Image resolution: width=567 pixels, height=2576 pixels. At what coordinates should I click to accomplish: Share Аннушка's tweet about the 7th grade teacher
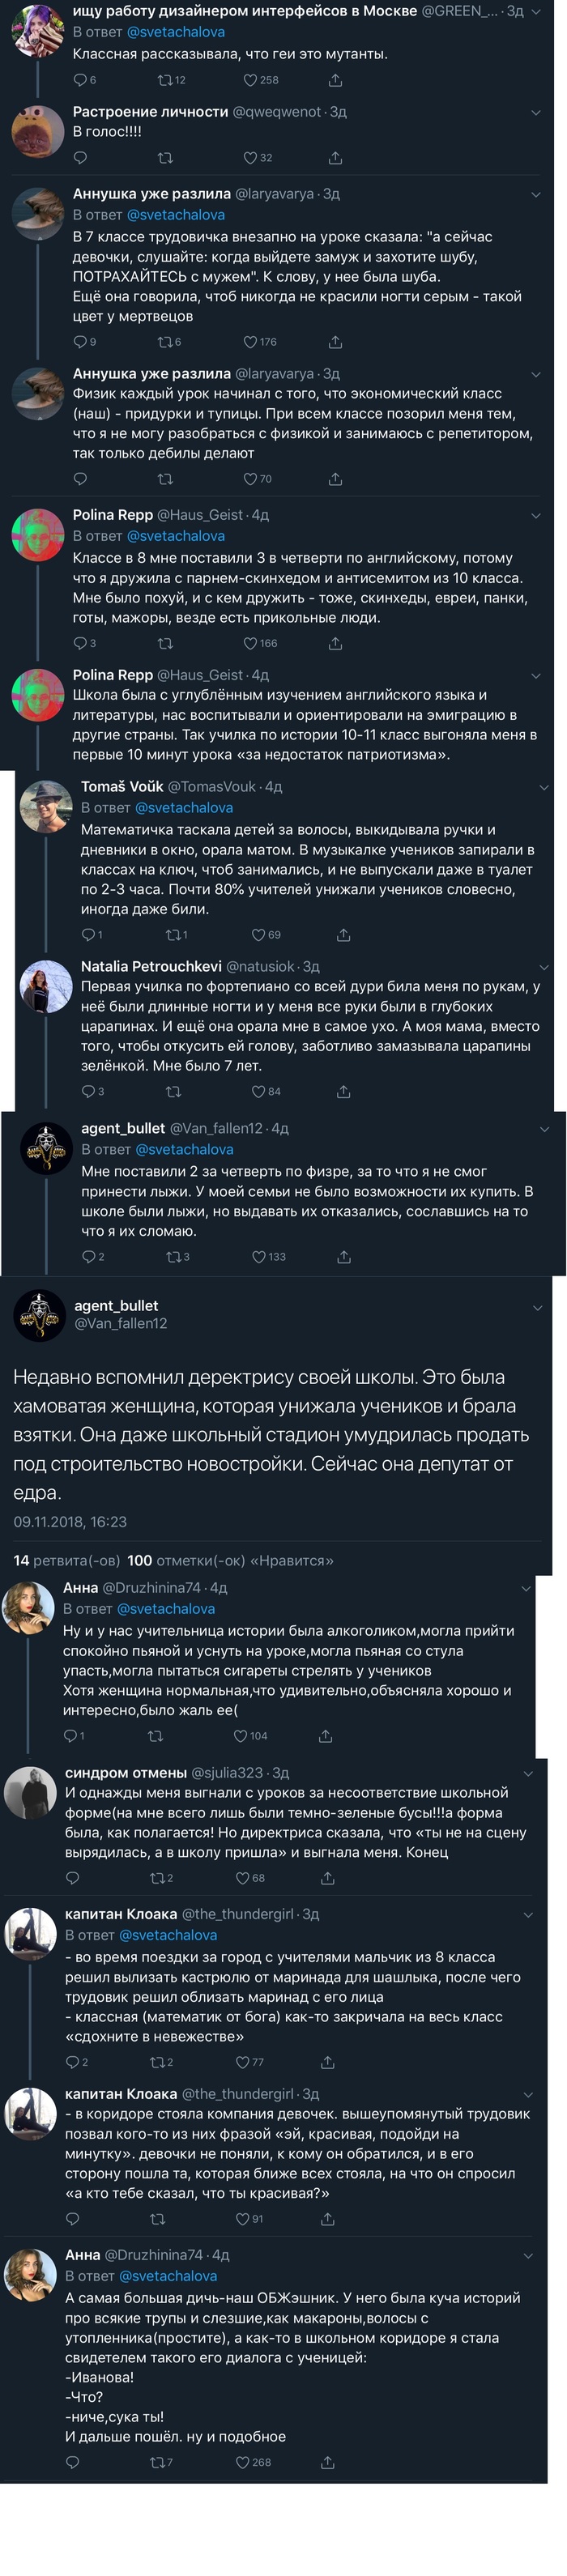(x=335, y=342)
